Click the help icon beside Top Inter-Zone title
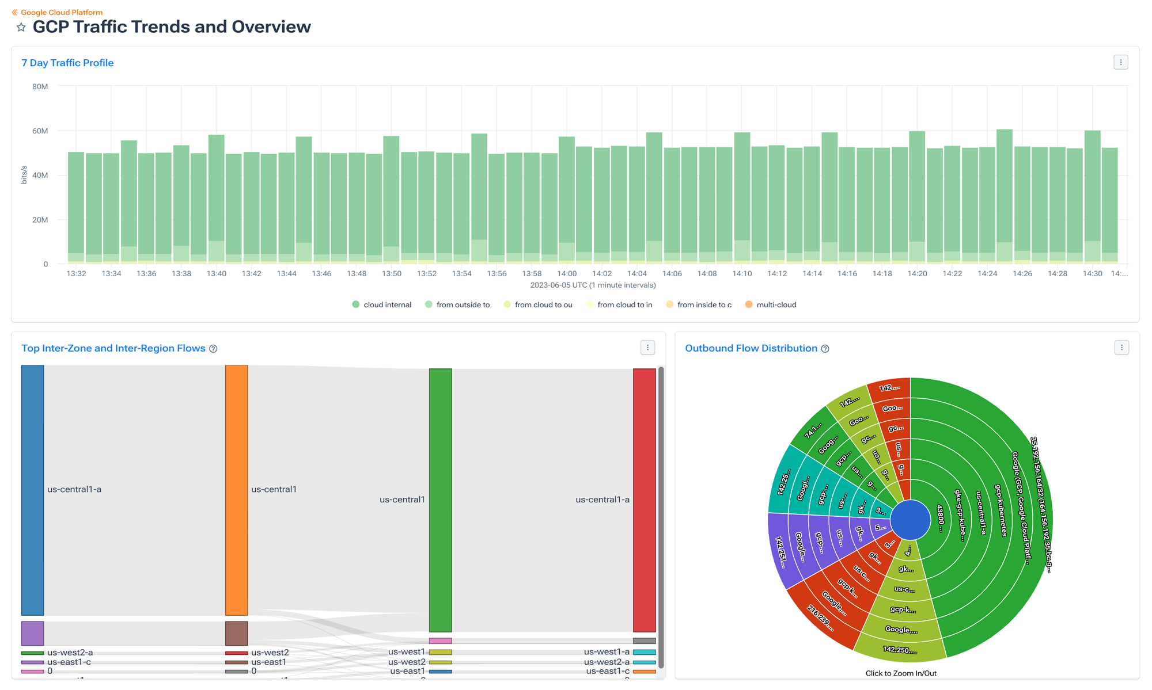The height and width of the screenshot is (690, 1152). [213, 348]
